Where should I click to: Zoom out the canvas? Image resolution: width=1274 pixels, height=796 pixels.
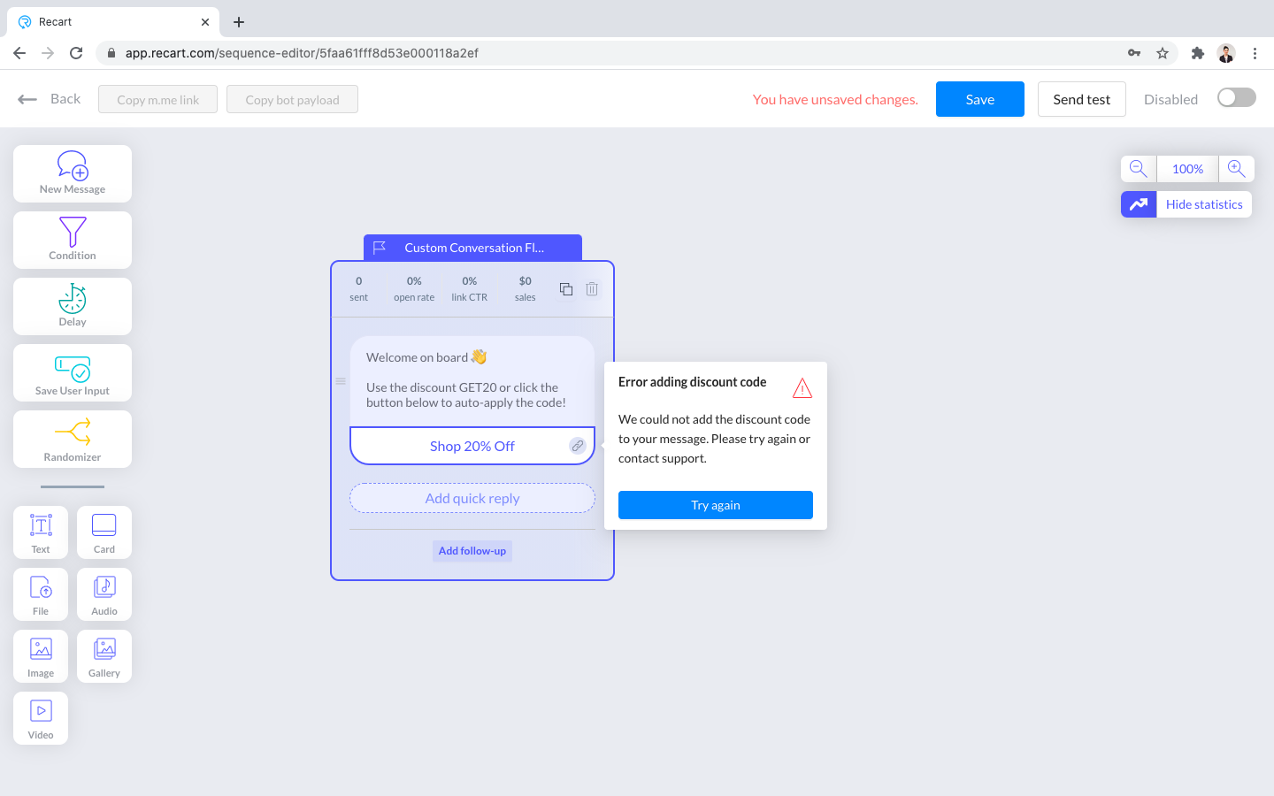click(x=1139, y=169)
